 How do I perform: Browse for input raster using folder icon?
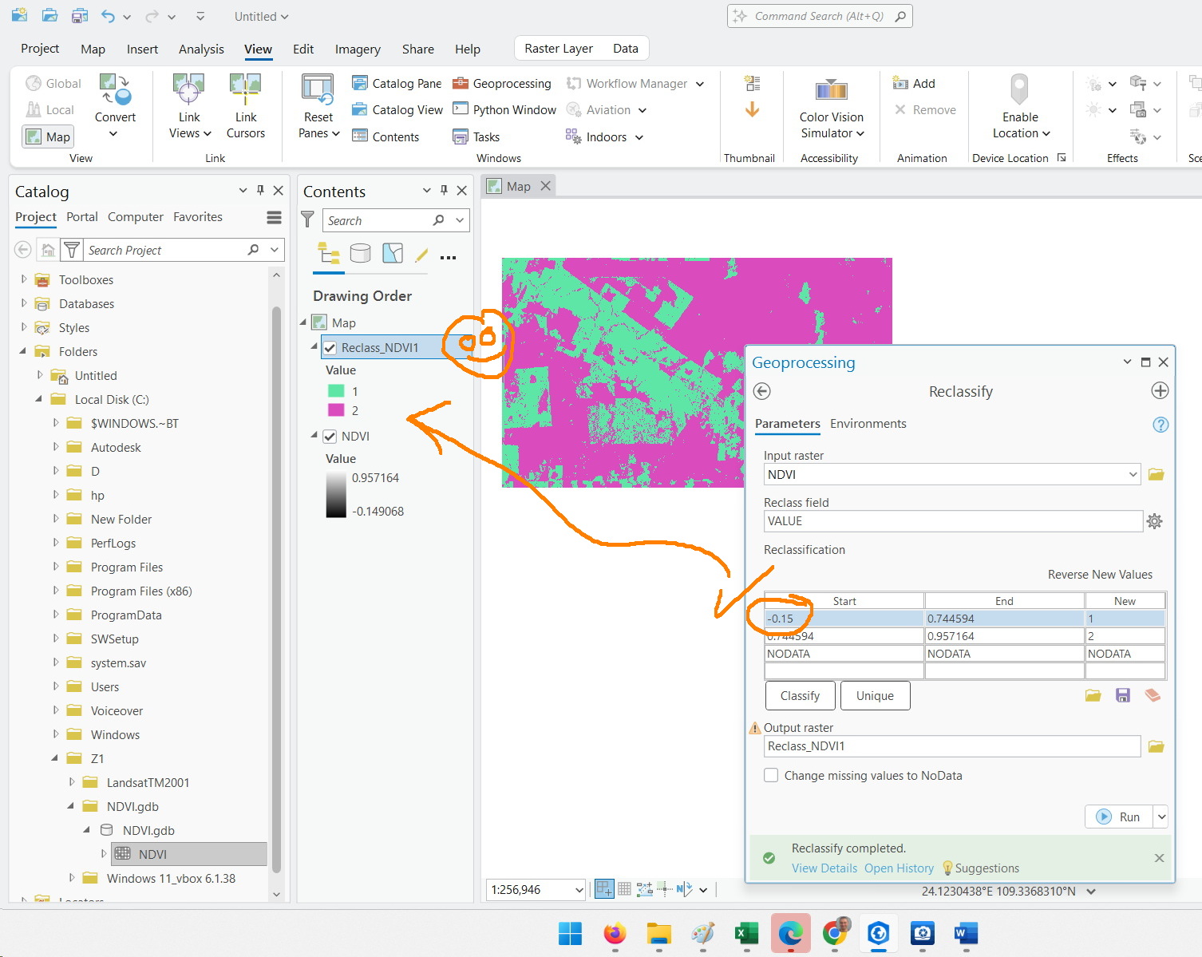1156,474
